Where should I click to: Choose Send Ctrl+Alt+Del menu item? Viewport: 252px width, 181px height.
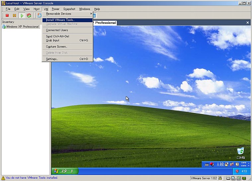[67, 36]
